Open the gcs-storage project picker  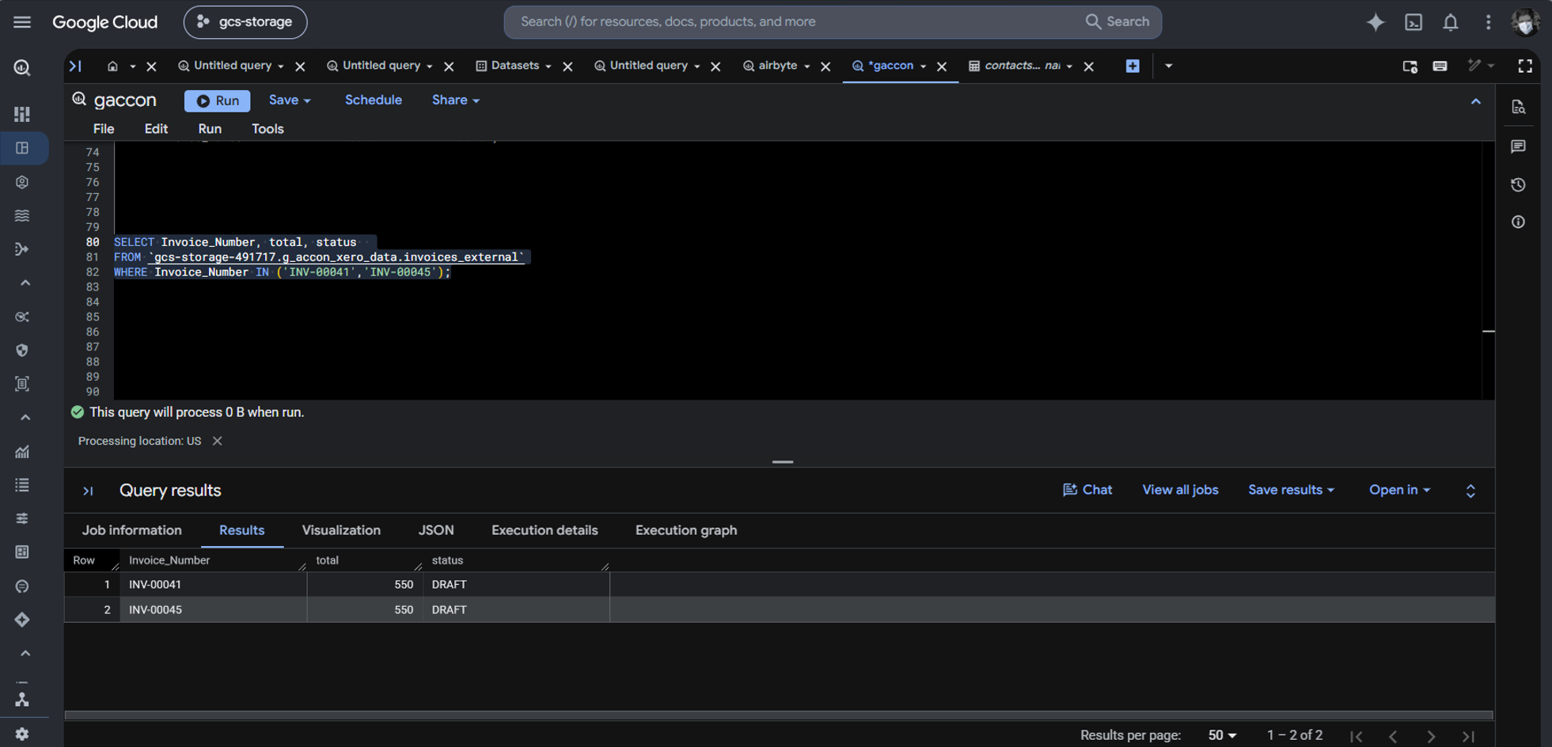click(245, 22)
